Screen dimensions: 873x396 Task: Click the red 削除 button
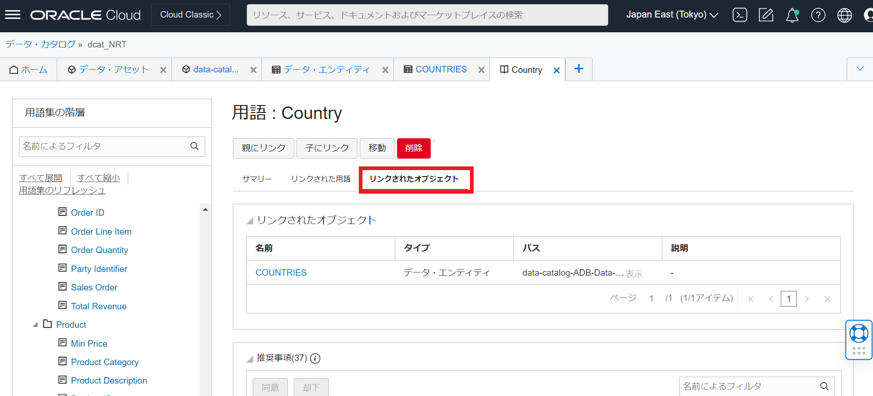pos(414,148)
